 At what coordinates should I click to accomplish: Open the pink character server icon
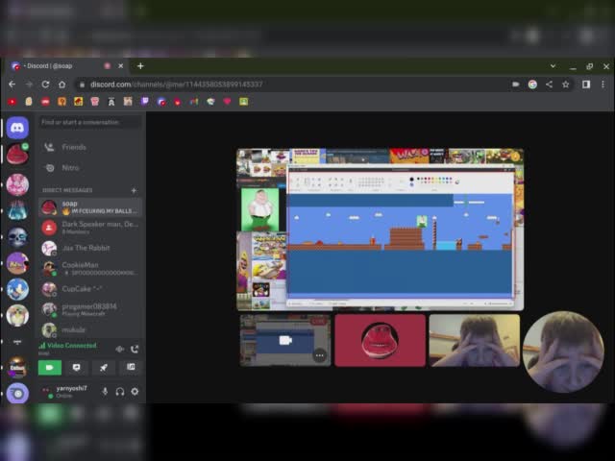(x=17, y=184)
